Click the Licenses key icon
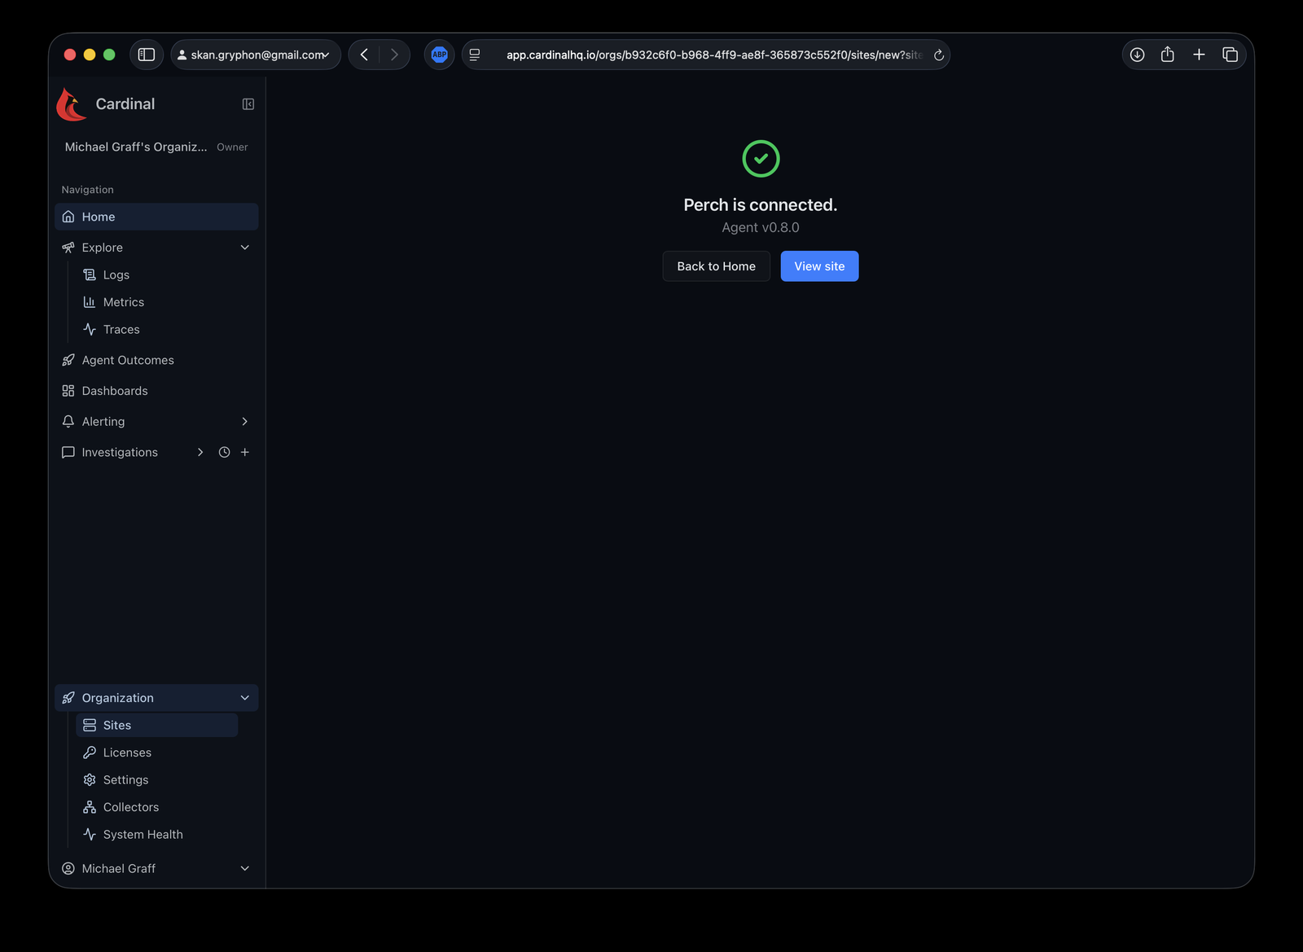Screen dimensions: 1303x952 (x=90, y=752)
